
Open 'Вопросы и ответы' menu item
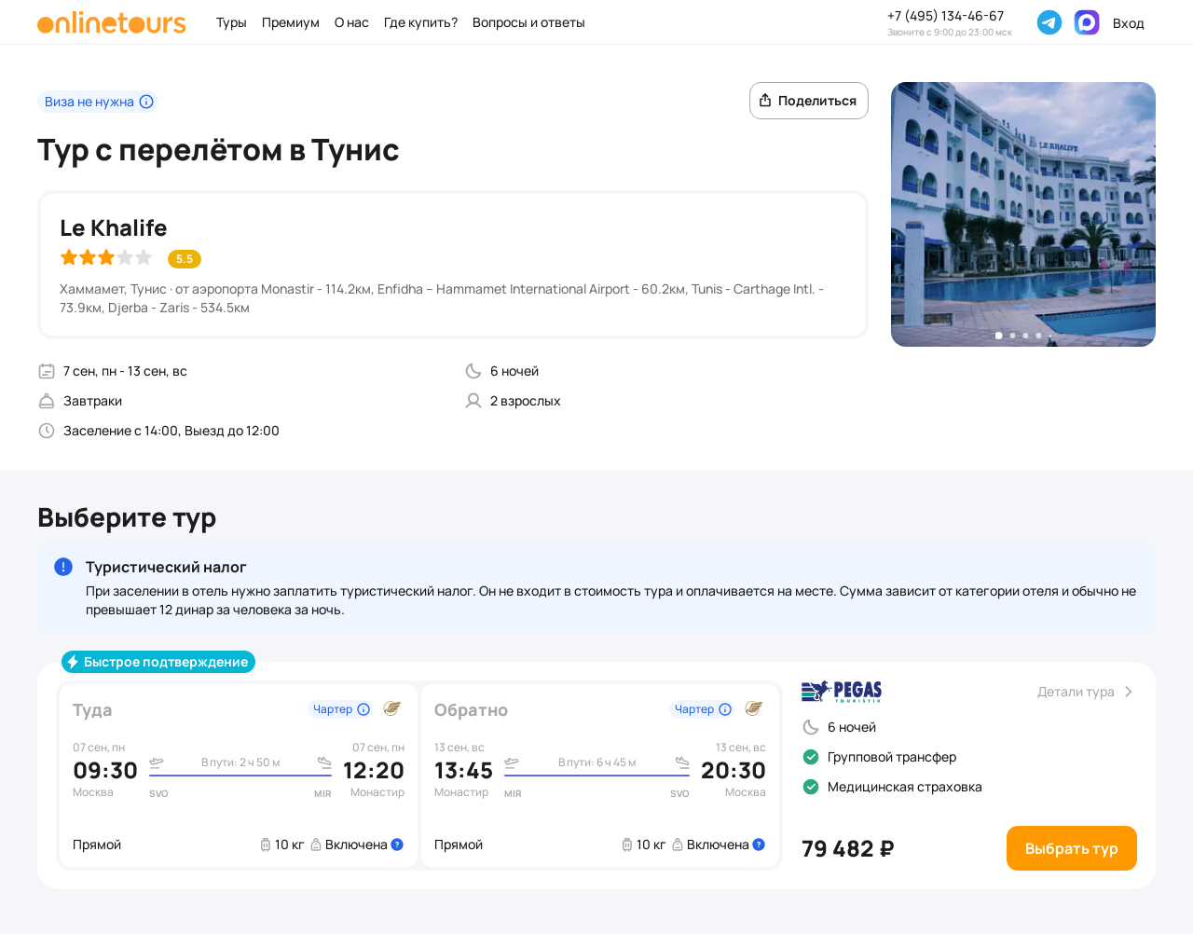528,22
